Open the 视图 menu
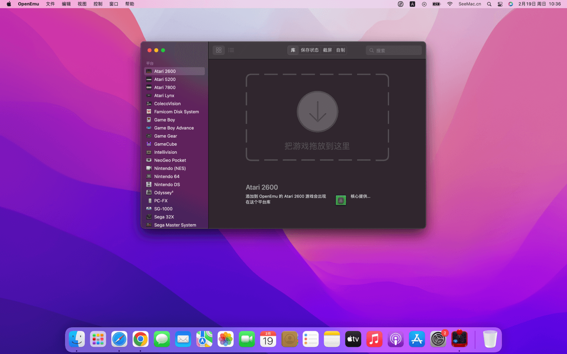 [x=82, y=4]
